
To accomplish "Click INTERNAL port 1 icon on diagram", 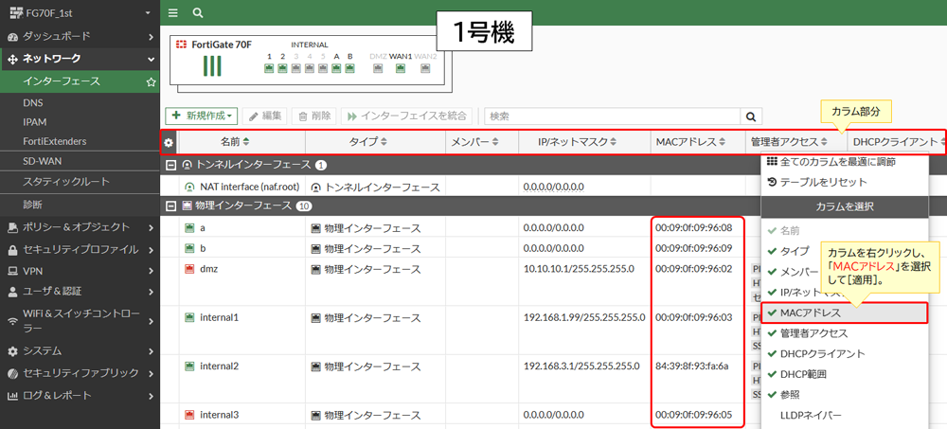I will point(269,68).
